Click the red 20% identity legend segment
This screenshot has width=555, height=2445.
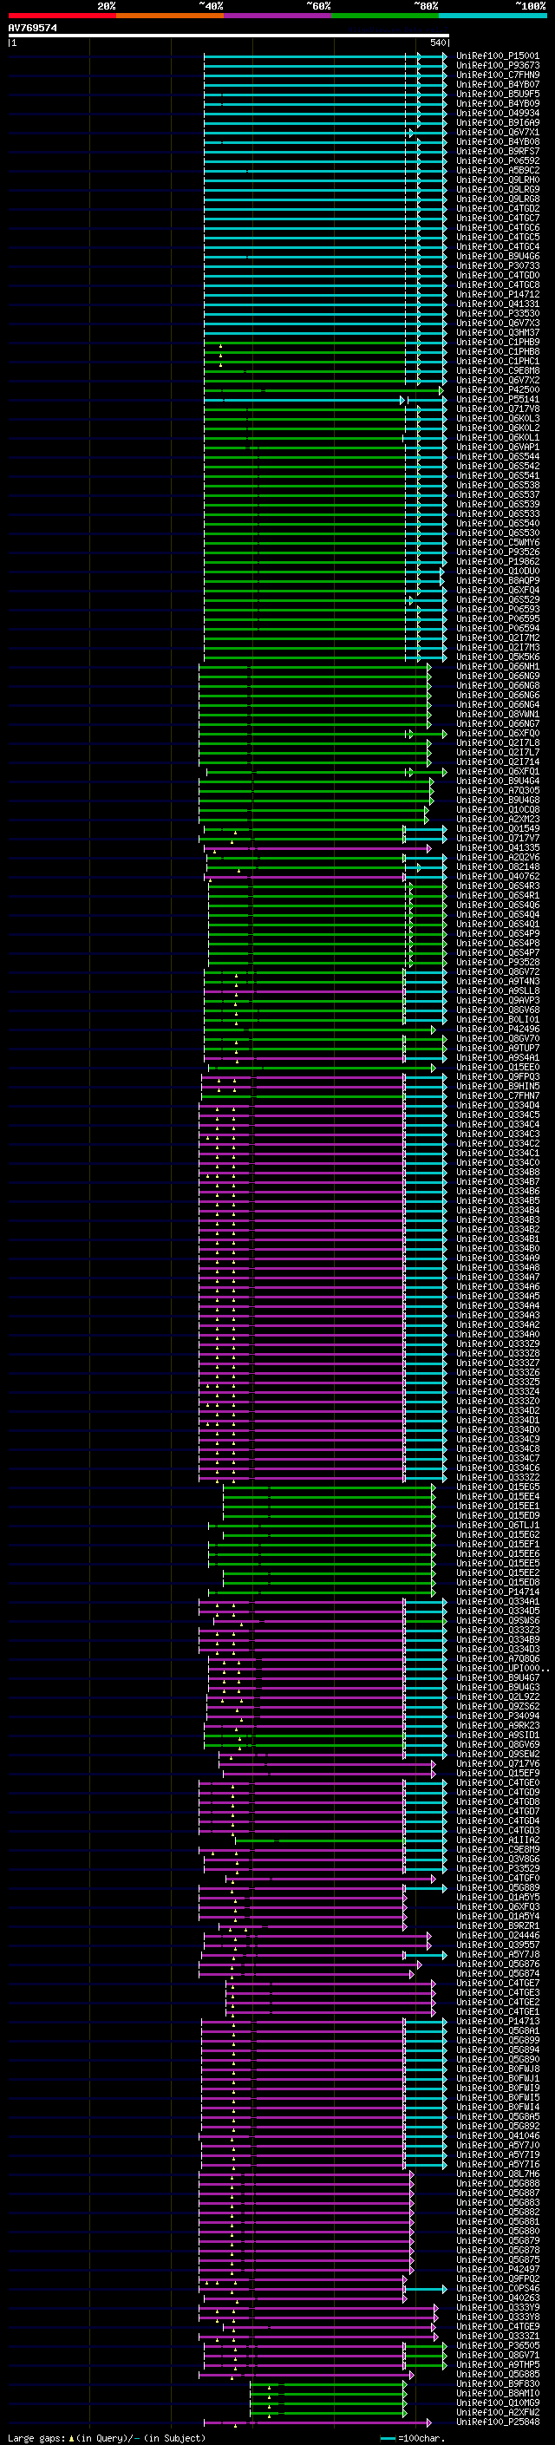coord(62,16)
